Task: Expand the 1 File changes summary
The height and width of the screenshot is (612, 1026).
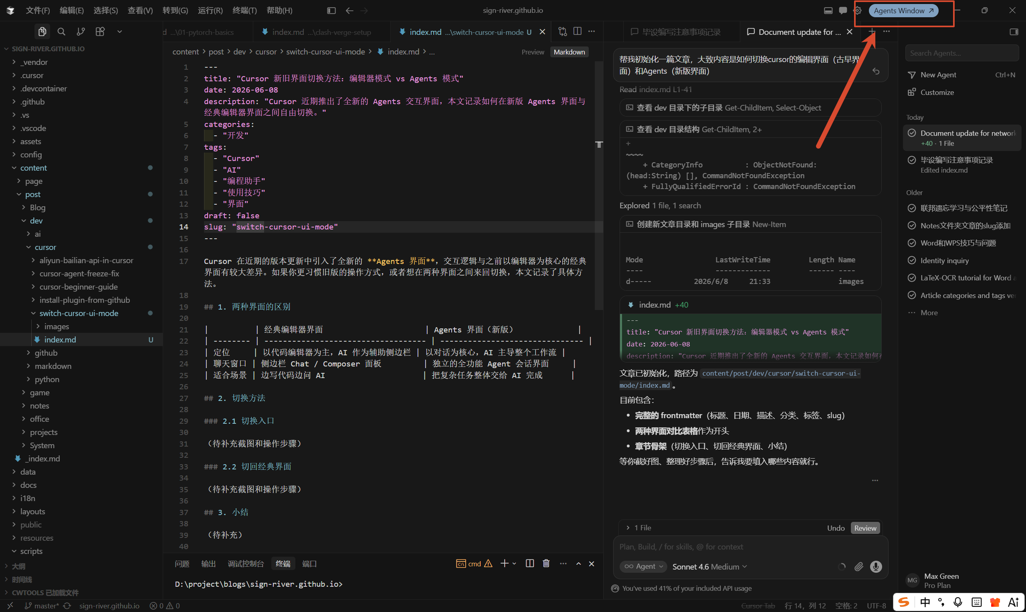Action: click(x=638, y=528)
